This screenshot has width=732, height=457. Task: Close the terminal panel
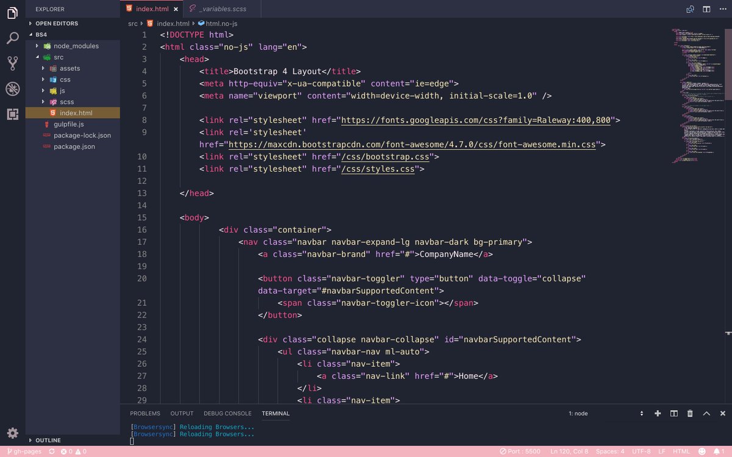pyautogui.click(x=722, y=413)
